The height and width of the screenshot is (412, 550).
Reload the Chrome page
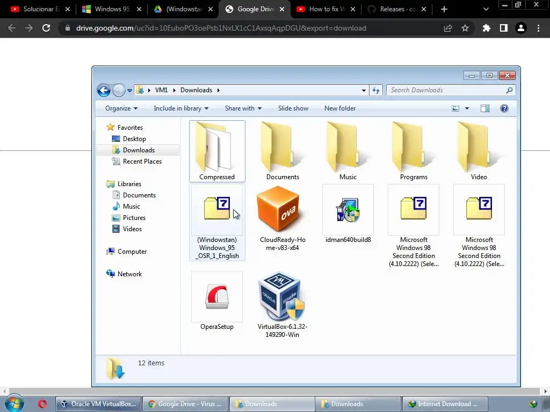coord(46,28)
